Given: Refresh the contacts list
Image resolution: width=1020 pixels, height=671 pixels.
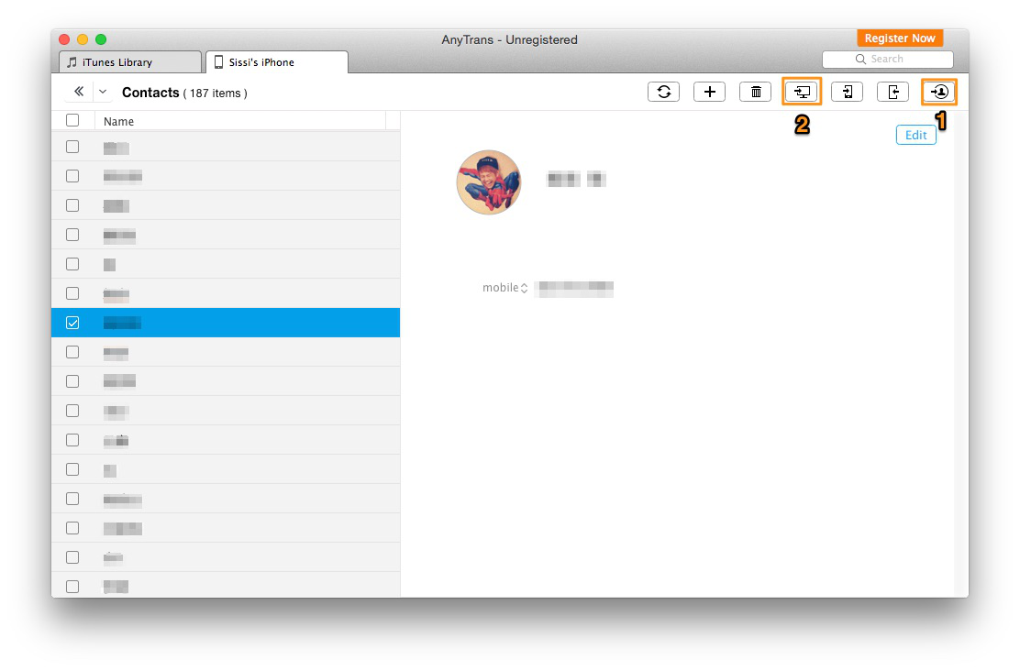Looking at the screenshot, I should [x=663, y=92].
